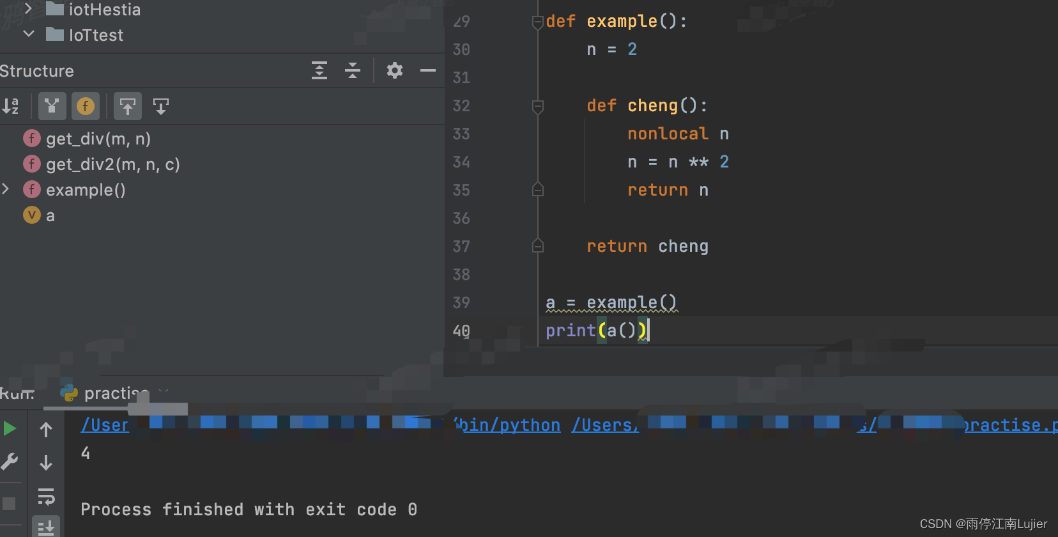Fold the example function definition
Image resolution: width=1058 pixels, height=537 pixels.
(538, 22)
